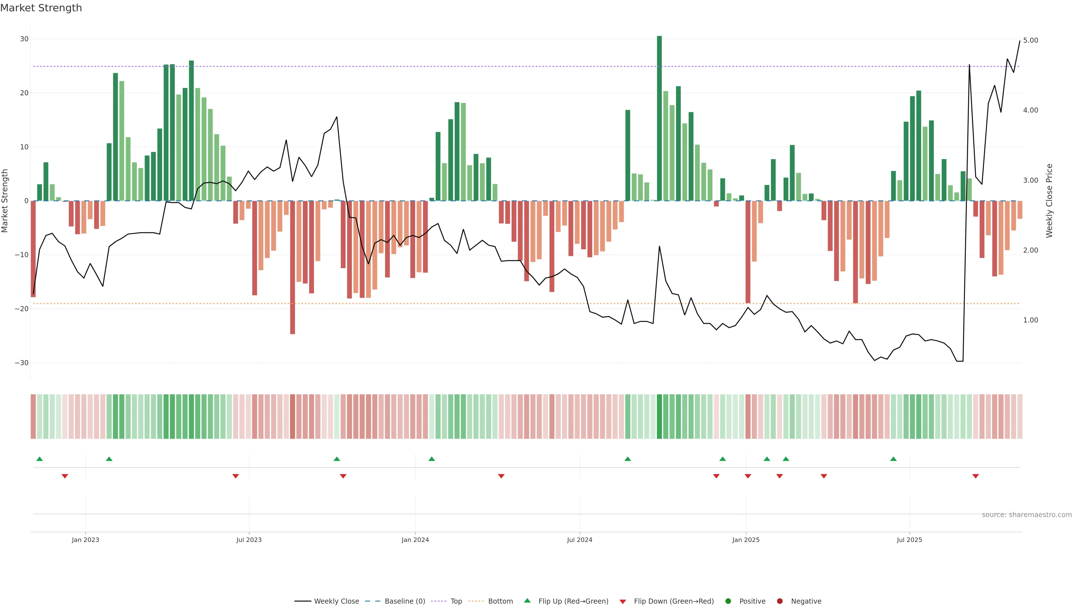The width and height of the screenshot is (1086, 611).
Task: Click the Negative red circle legend icon
Action: click(779, 601)
